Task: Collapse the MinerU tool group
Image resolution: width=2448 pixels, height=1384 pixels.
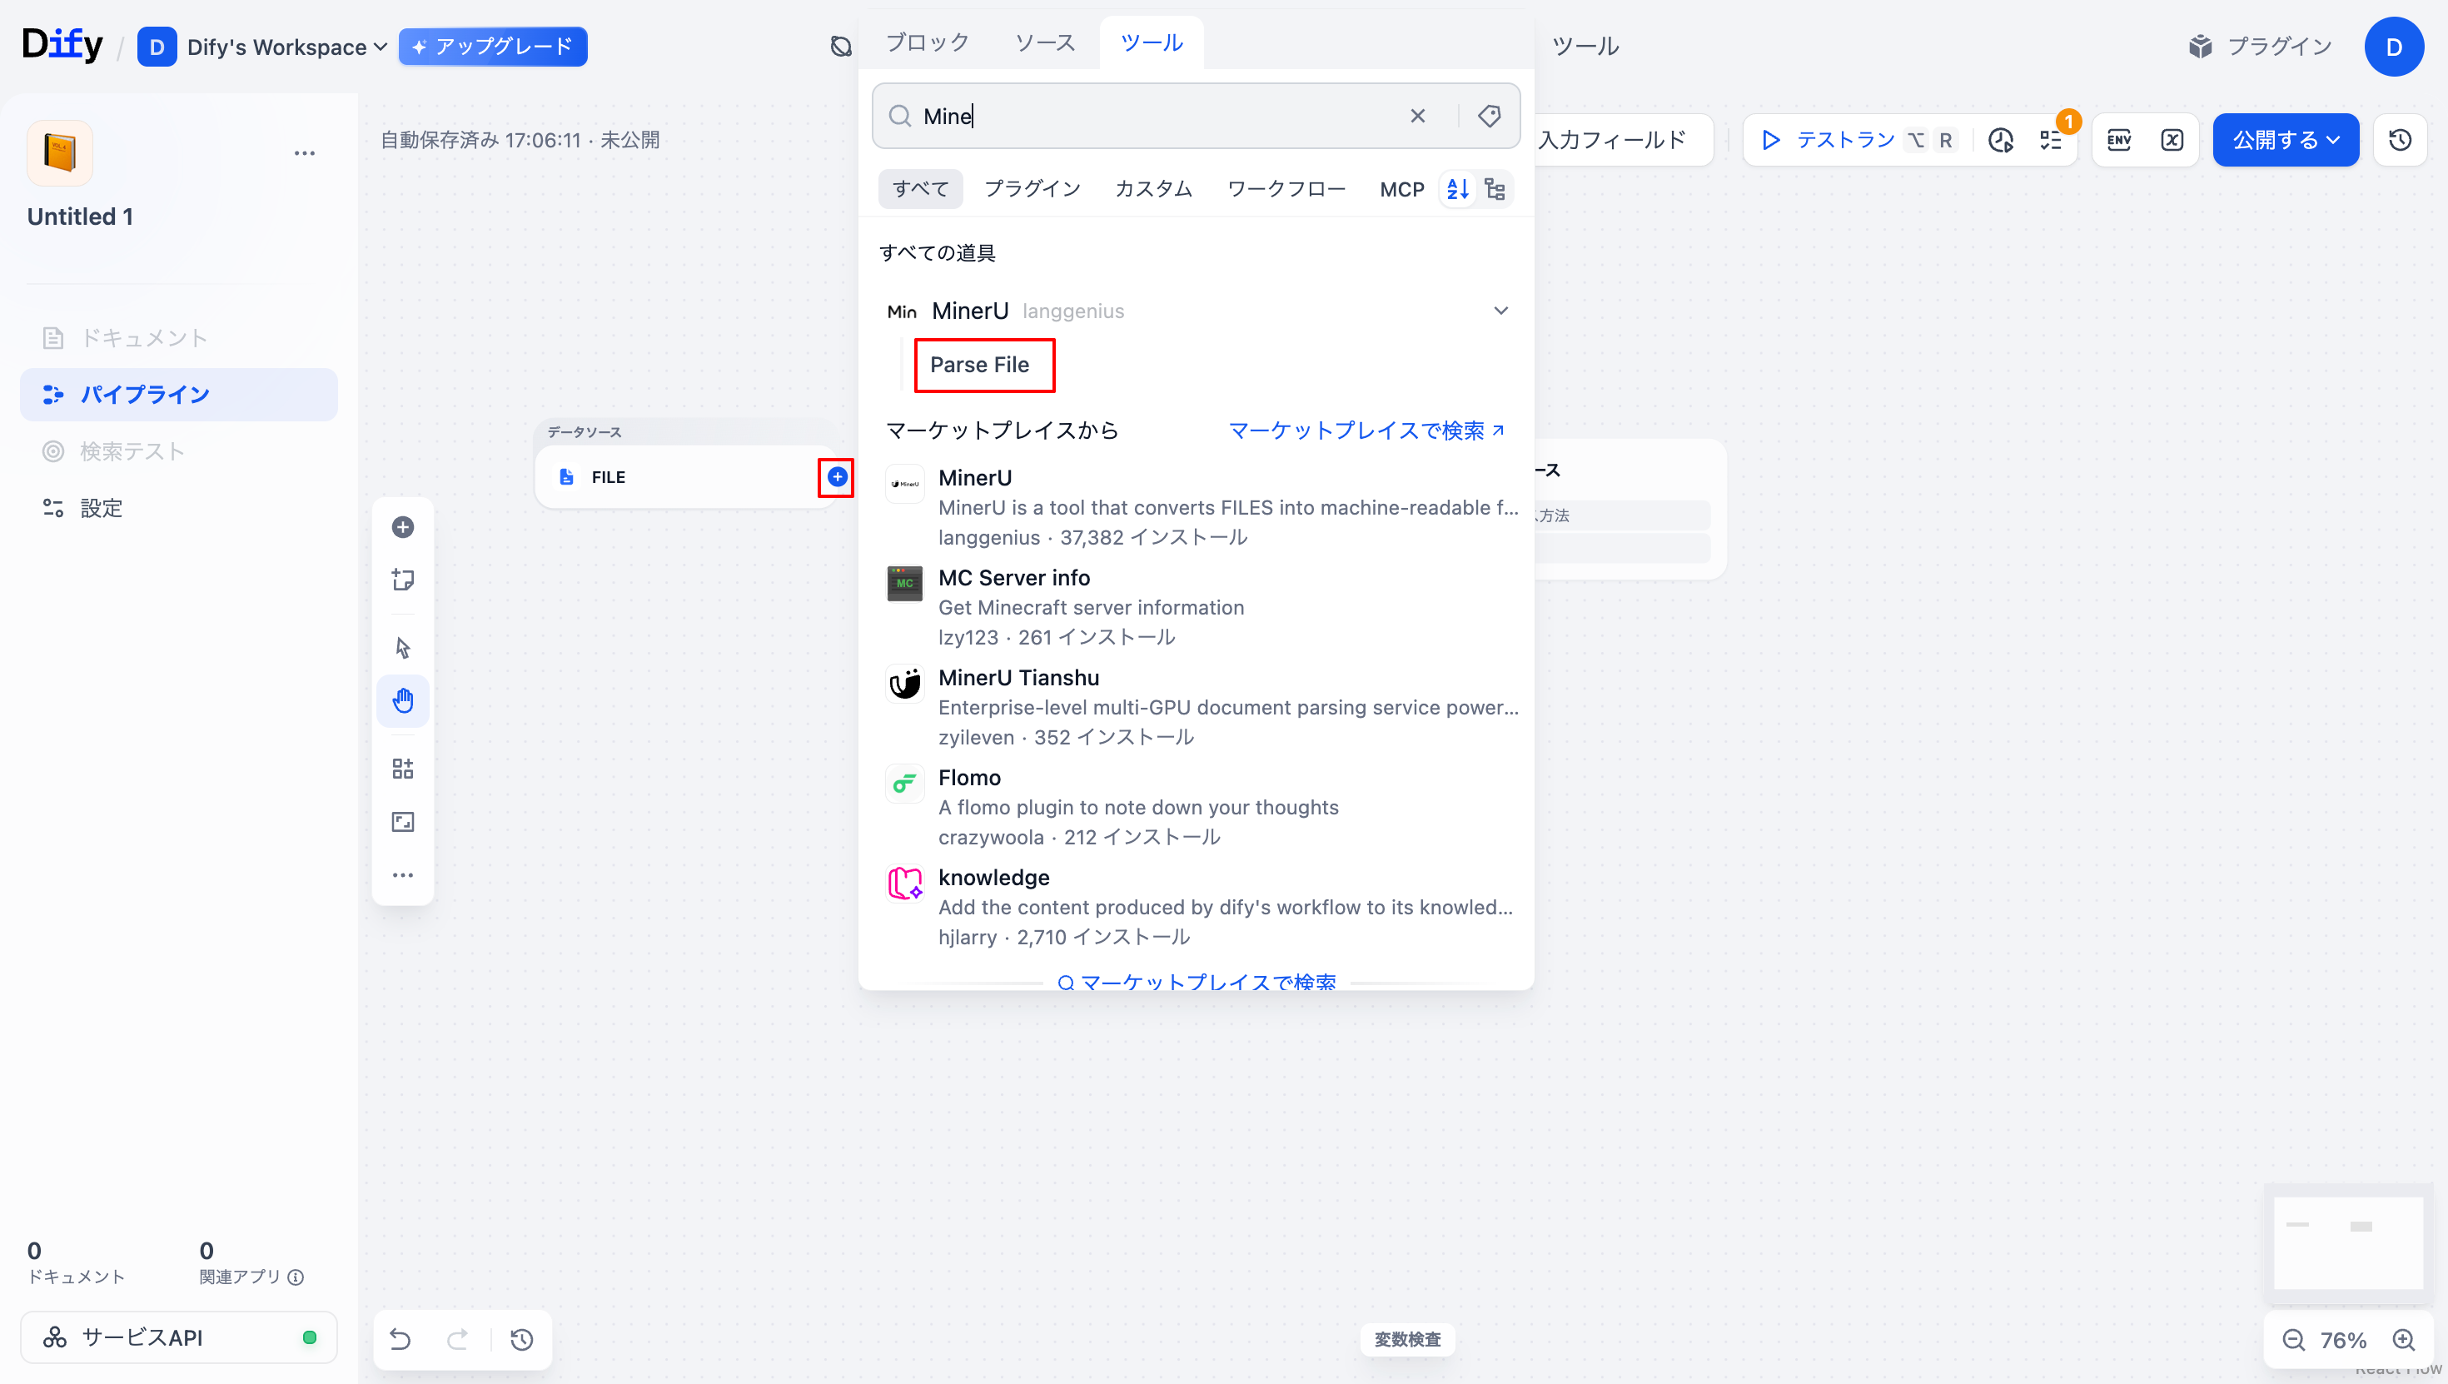Action: (1500, 311)
